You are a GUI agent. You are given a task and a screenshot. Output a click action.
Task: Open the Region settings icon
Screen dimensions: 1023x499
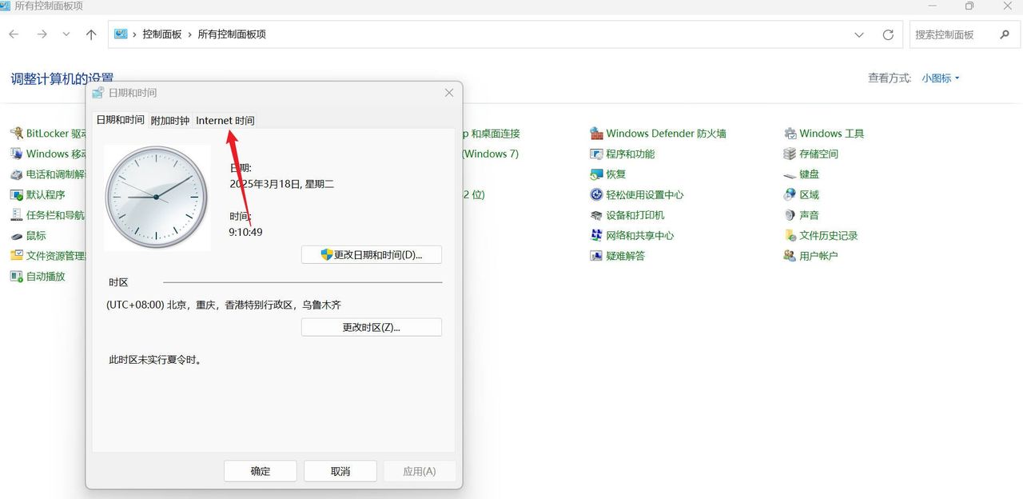pos(790,194)
